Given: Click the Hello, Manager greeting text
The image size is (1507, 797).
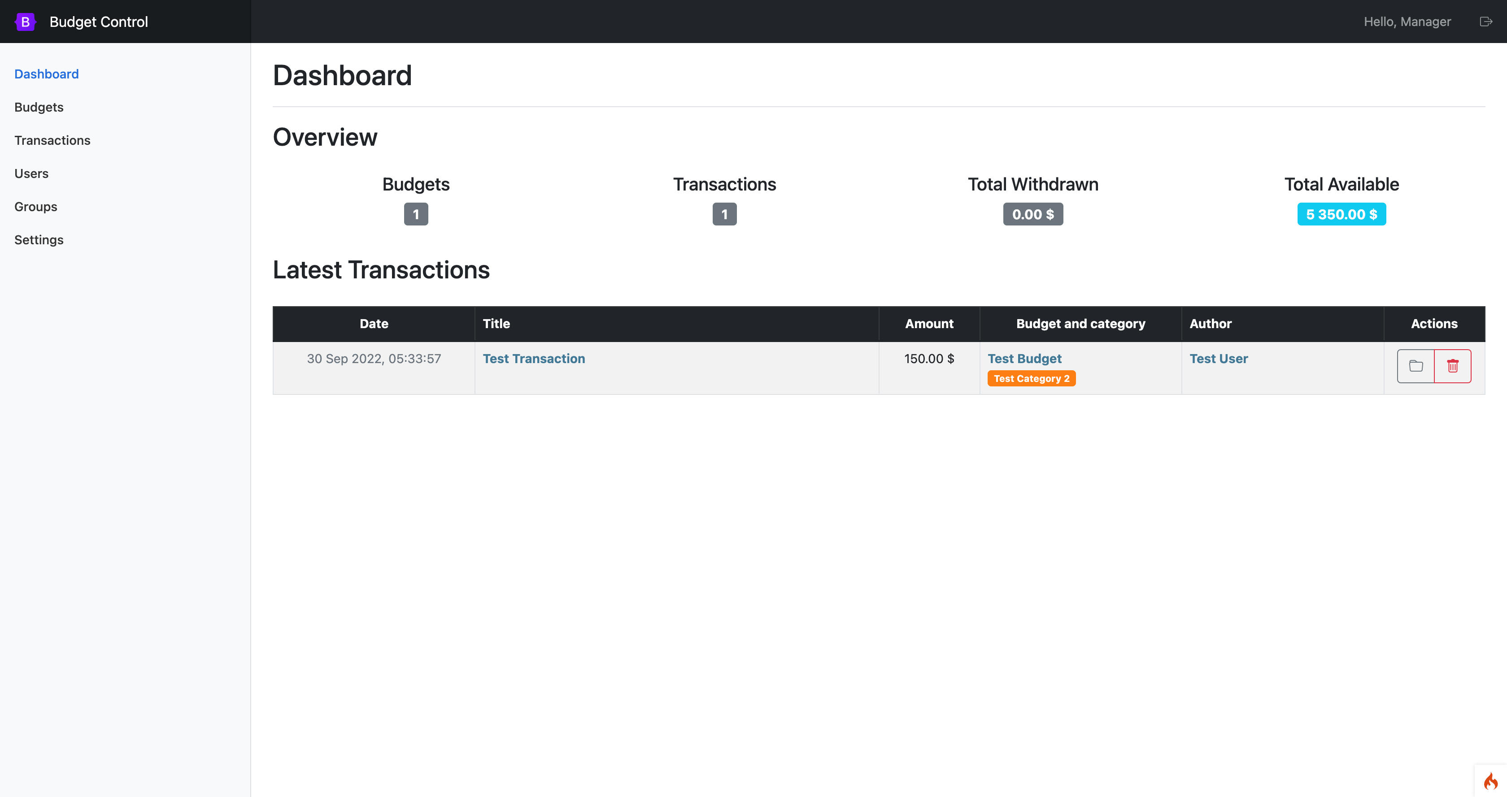Looking at the screenshot, I should click(1407, 22).
